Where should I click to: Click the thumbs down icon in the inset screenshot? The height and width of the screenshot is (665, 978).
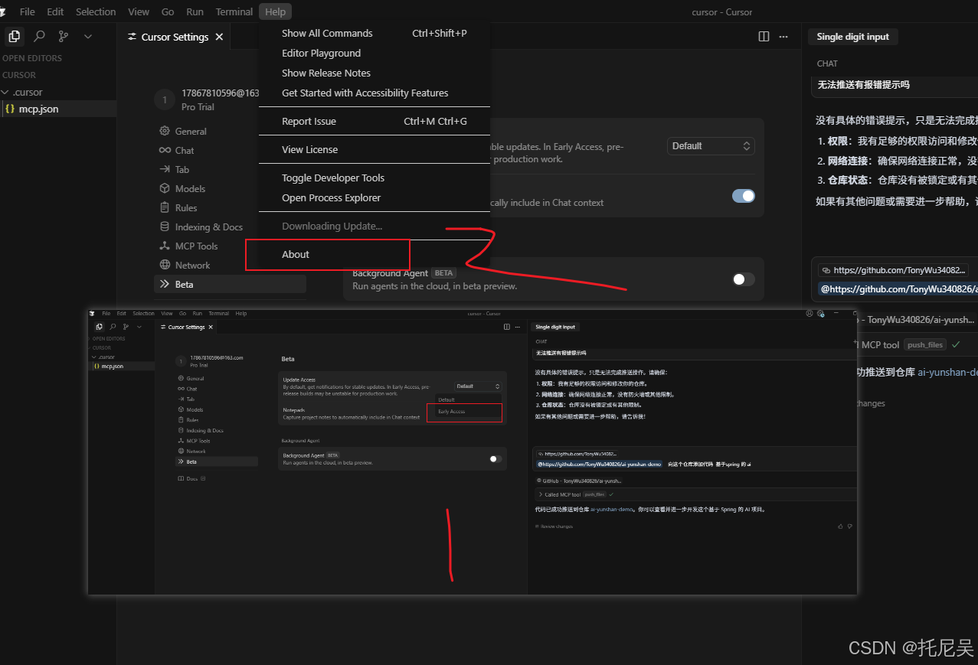point(850,526)
